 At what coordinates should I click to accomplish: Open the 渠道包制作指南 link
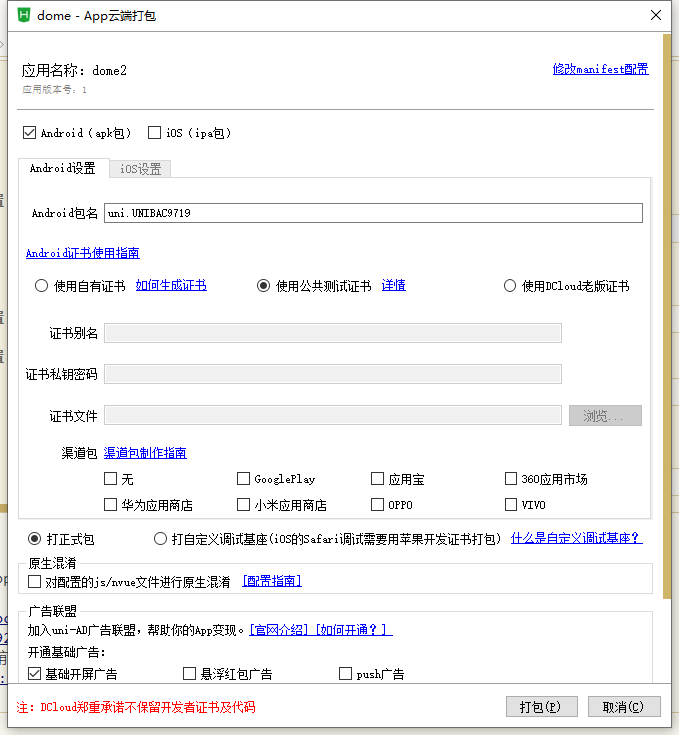[145, 453]
